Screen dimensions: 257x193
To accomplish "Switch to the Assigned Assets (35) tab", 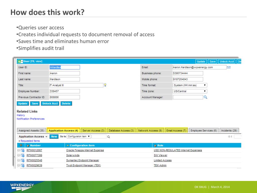I will click(31, 130).
